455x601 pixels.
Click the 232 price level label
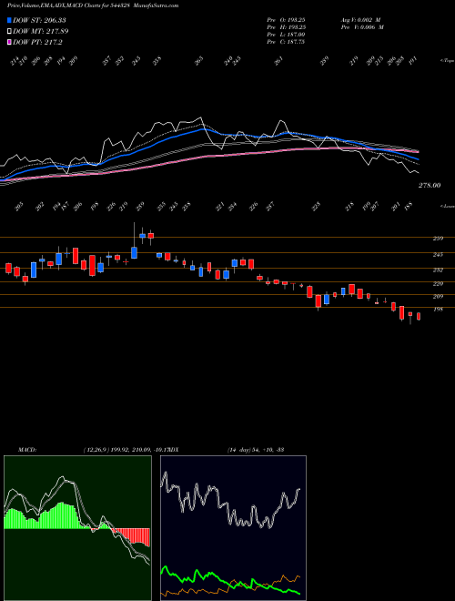coord(438,270)
